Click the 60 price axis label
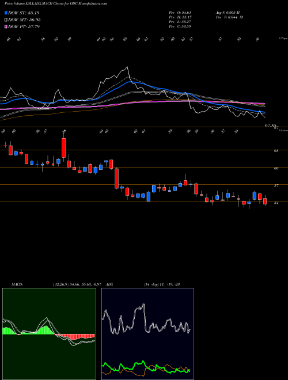The image size is (288, 380). point(276,168)
